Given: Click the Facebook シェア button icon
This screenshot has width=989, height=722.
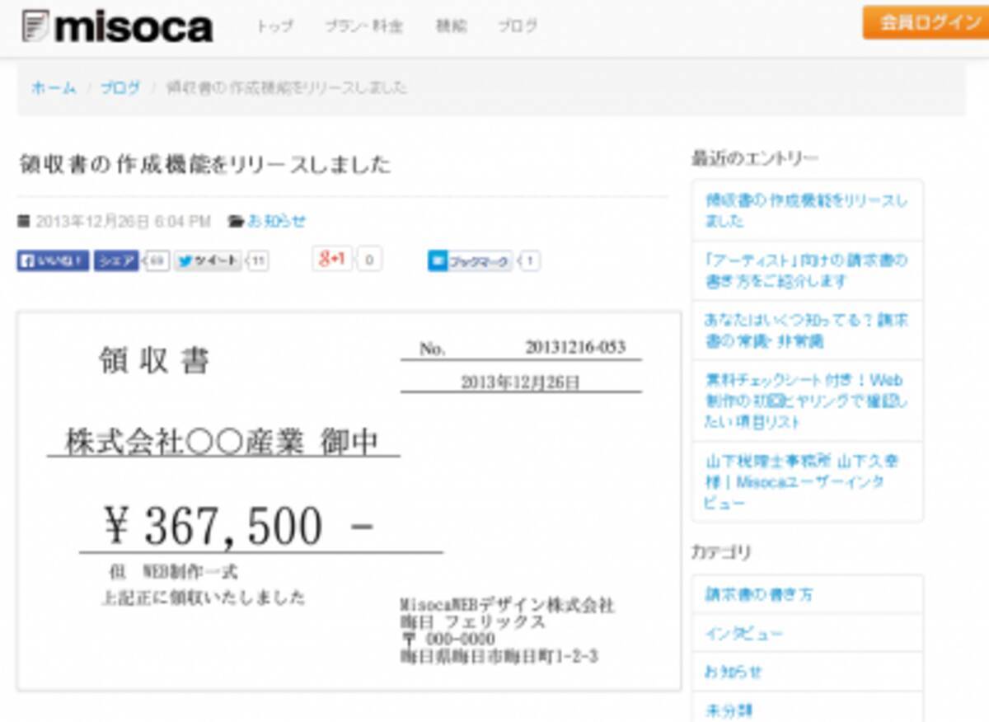Looking at the screenshot, I should click(x=115, y=260).
